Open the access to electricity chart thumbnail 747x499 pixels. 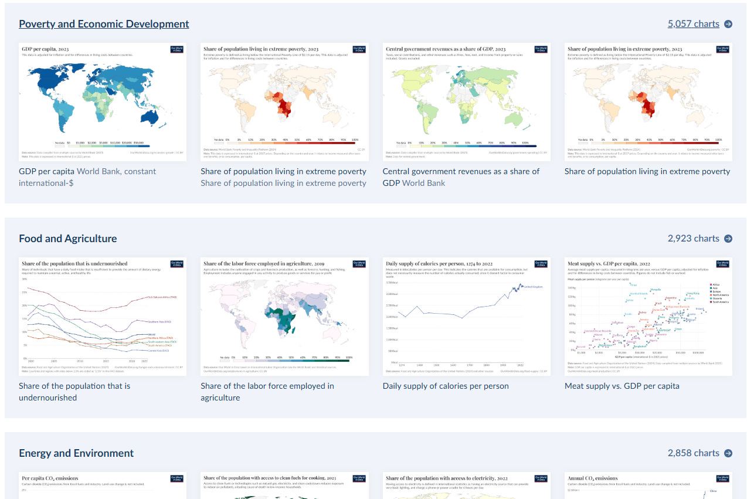click(467, 486)
